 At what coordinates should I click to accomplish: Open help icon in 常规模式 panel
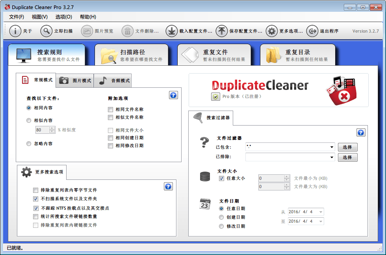point(173,95)
